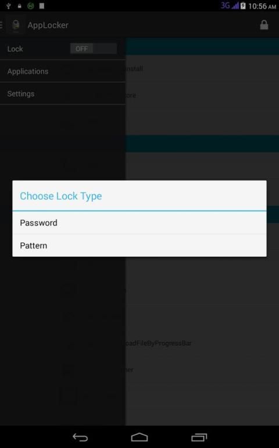Tap the green circle notification icon
Screen dimensions: 279x448
point(30,6)
